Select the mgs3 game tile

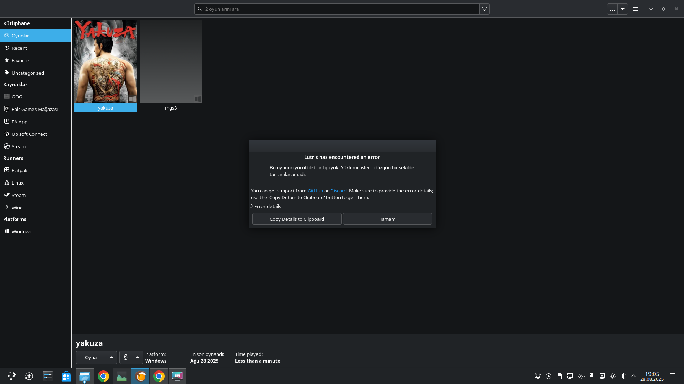[x=171, y=66]
